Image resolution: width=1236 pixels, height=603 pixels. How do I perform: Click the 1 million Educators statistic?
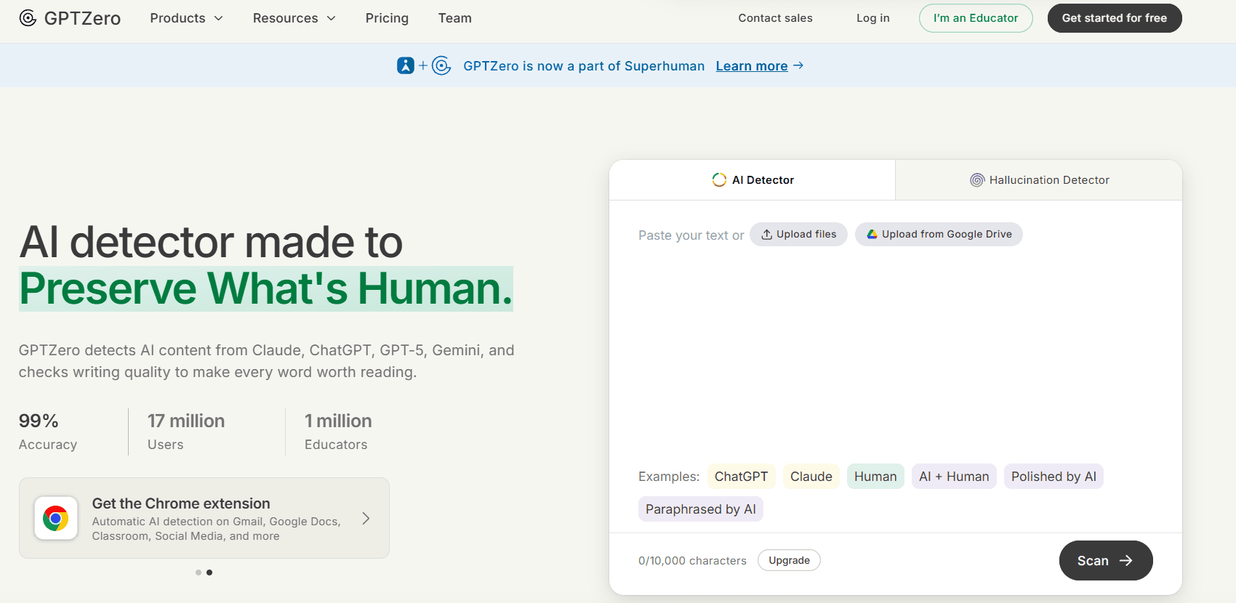(x=338, y=432)
